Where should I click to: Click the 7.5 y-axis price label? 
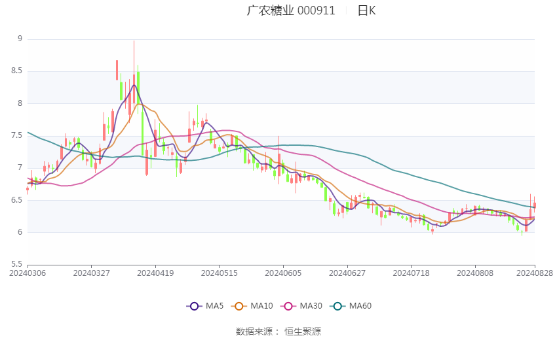pos(16,135)
